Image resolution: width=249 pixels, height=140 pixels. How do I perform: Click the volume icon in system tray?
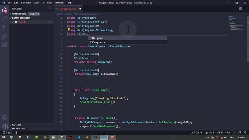coord(226,137)
